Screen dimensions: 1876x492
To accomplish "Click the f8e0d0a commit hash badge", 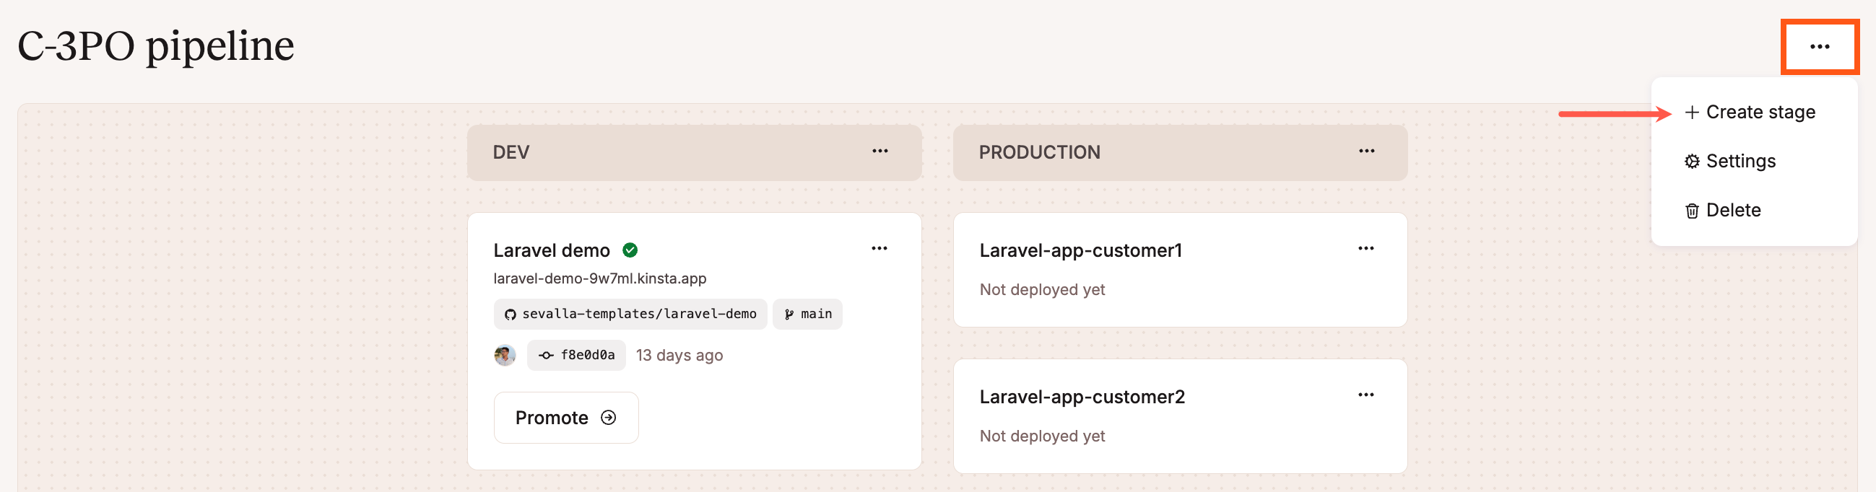I will (576, 355).
